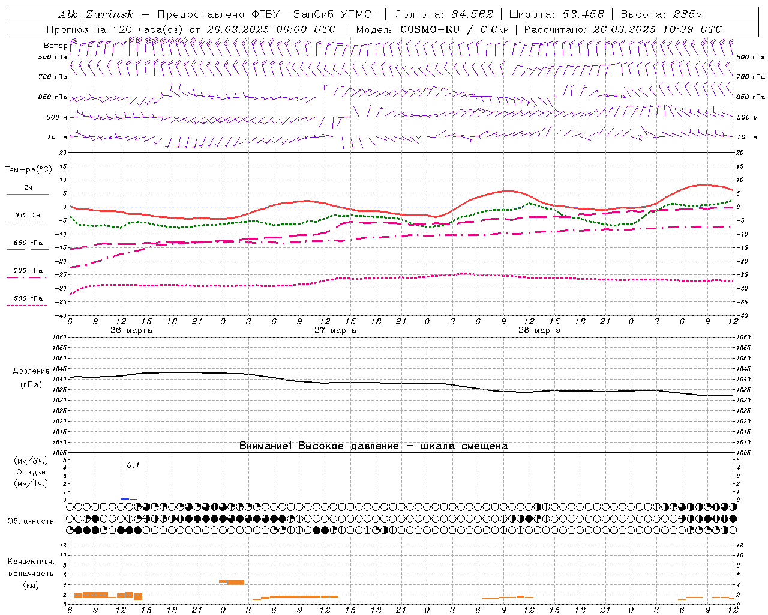Select the latitude value 53.458
This screenshot has height=615, width=768.
coord(583,14)
